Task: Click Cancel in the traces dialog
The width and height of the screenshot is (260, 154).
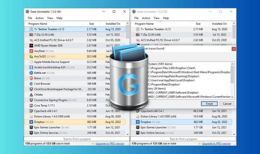Action: (x=227, y=104)
